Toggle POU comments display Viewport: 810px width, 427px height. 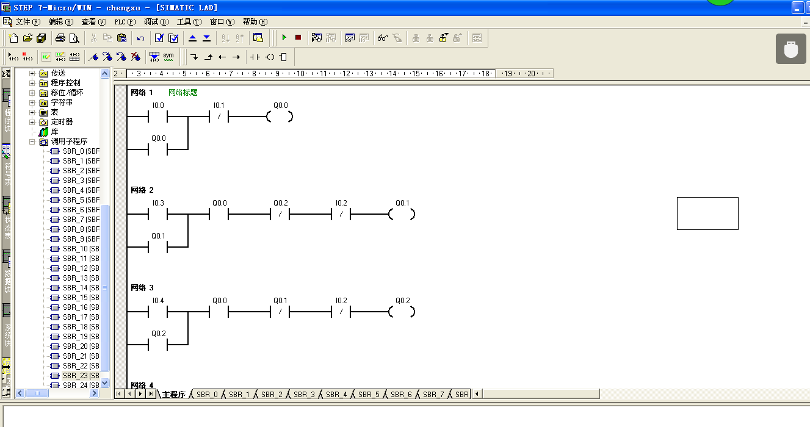click(x=46, y=57)
